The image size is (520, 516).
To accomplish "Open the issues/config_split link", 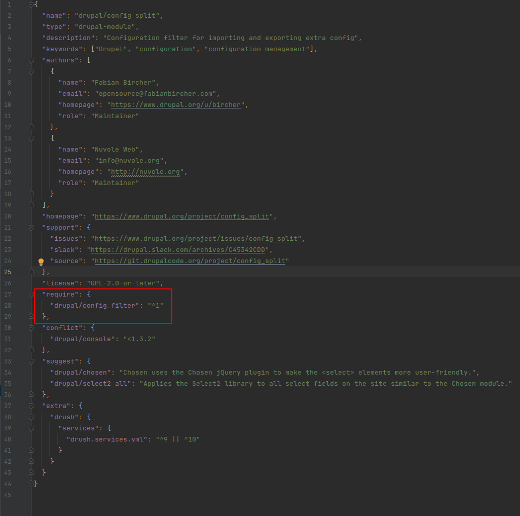I will 196,239.
